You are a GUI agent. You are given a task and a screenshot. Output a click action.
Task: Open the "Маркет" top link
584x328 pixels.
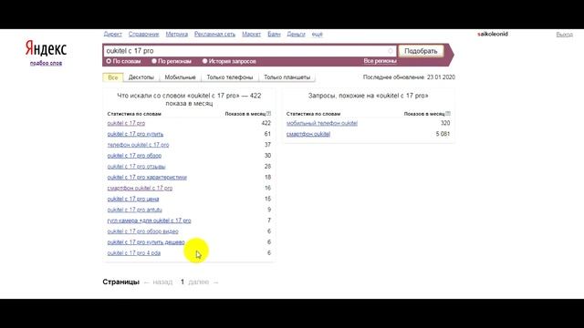[x=252, y=35]
